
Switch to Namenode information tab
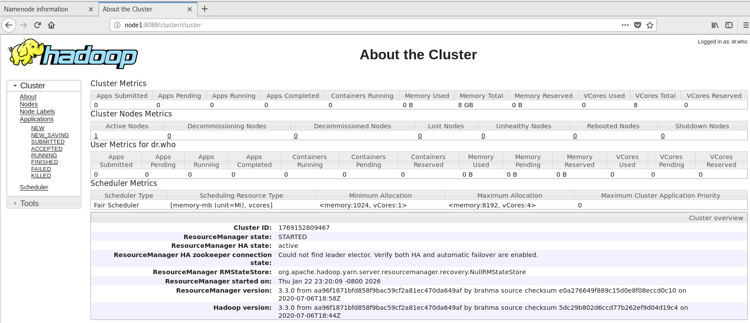(x=36, y=9)
